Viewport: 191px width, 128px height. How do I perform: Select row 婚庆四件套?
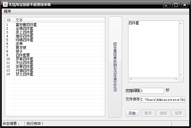pos(55,36)
